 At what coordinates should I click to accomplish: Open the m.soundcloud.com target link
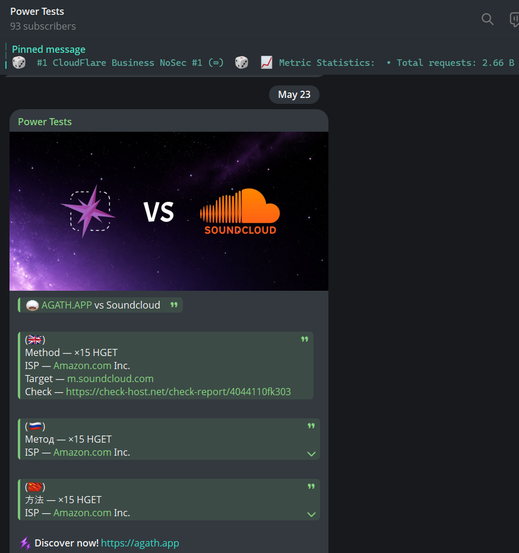point(110,379)
